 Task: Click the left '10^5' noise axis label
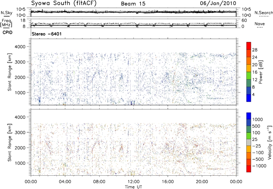(x=21, y=10)
